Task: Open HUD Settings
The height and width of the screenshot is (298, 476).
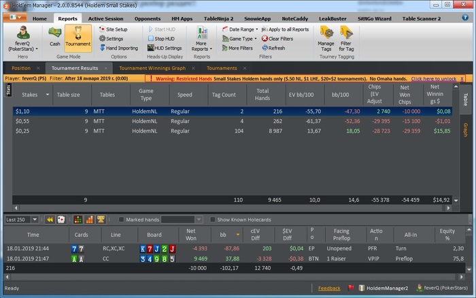Action: point(165,48)
